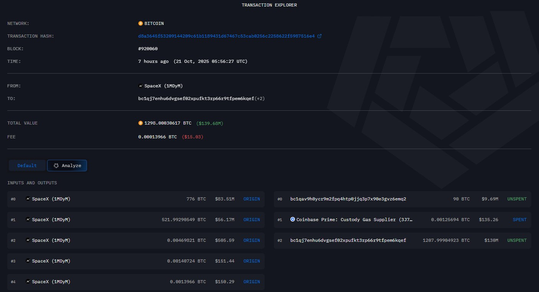Image resolution: width=539 pixels, height=292 pixels.
Task: Select the 90 BTC output amount
Action: (461, 199)
